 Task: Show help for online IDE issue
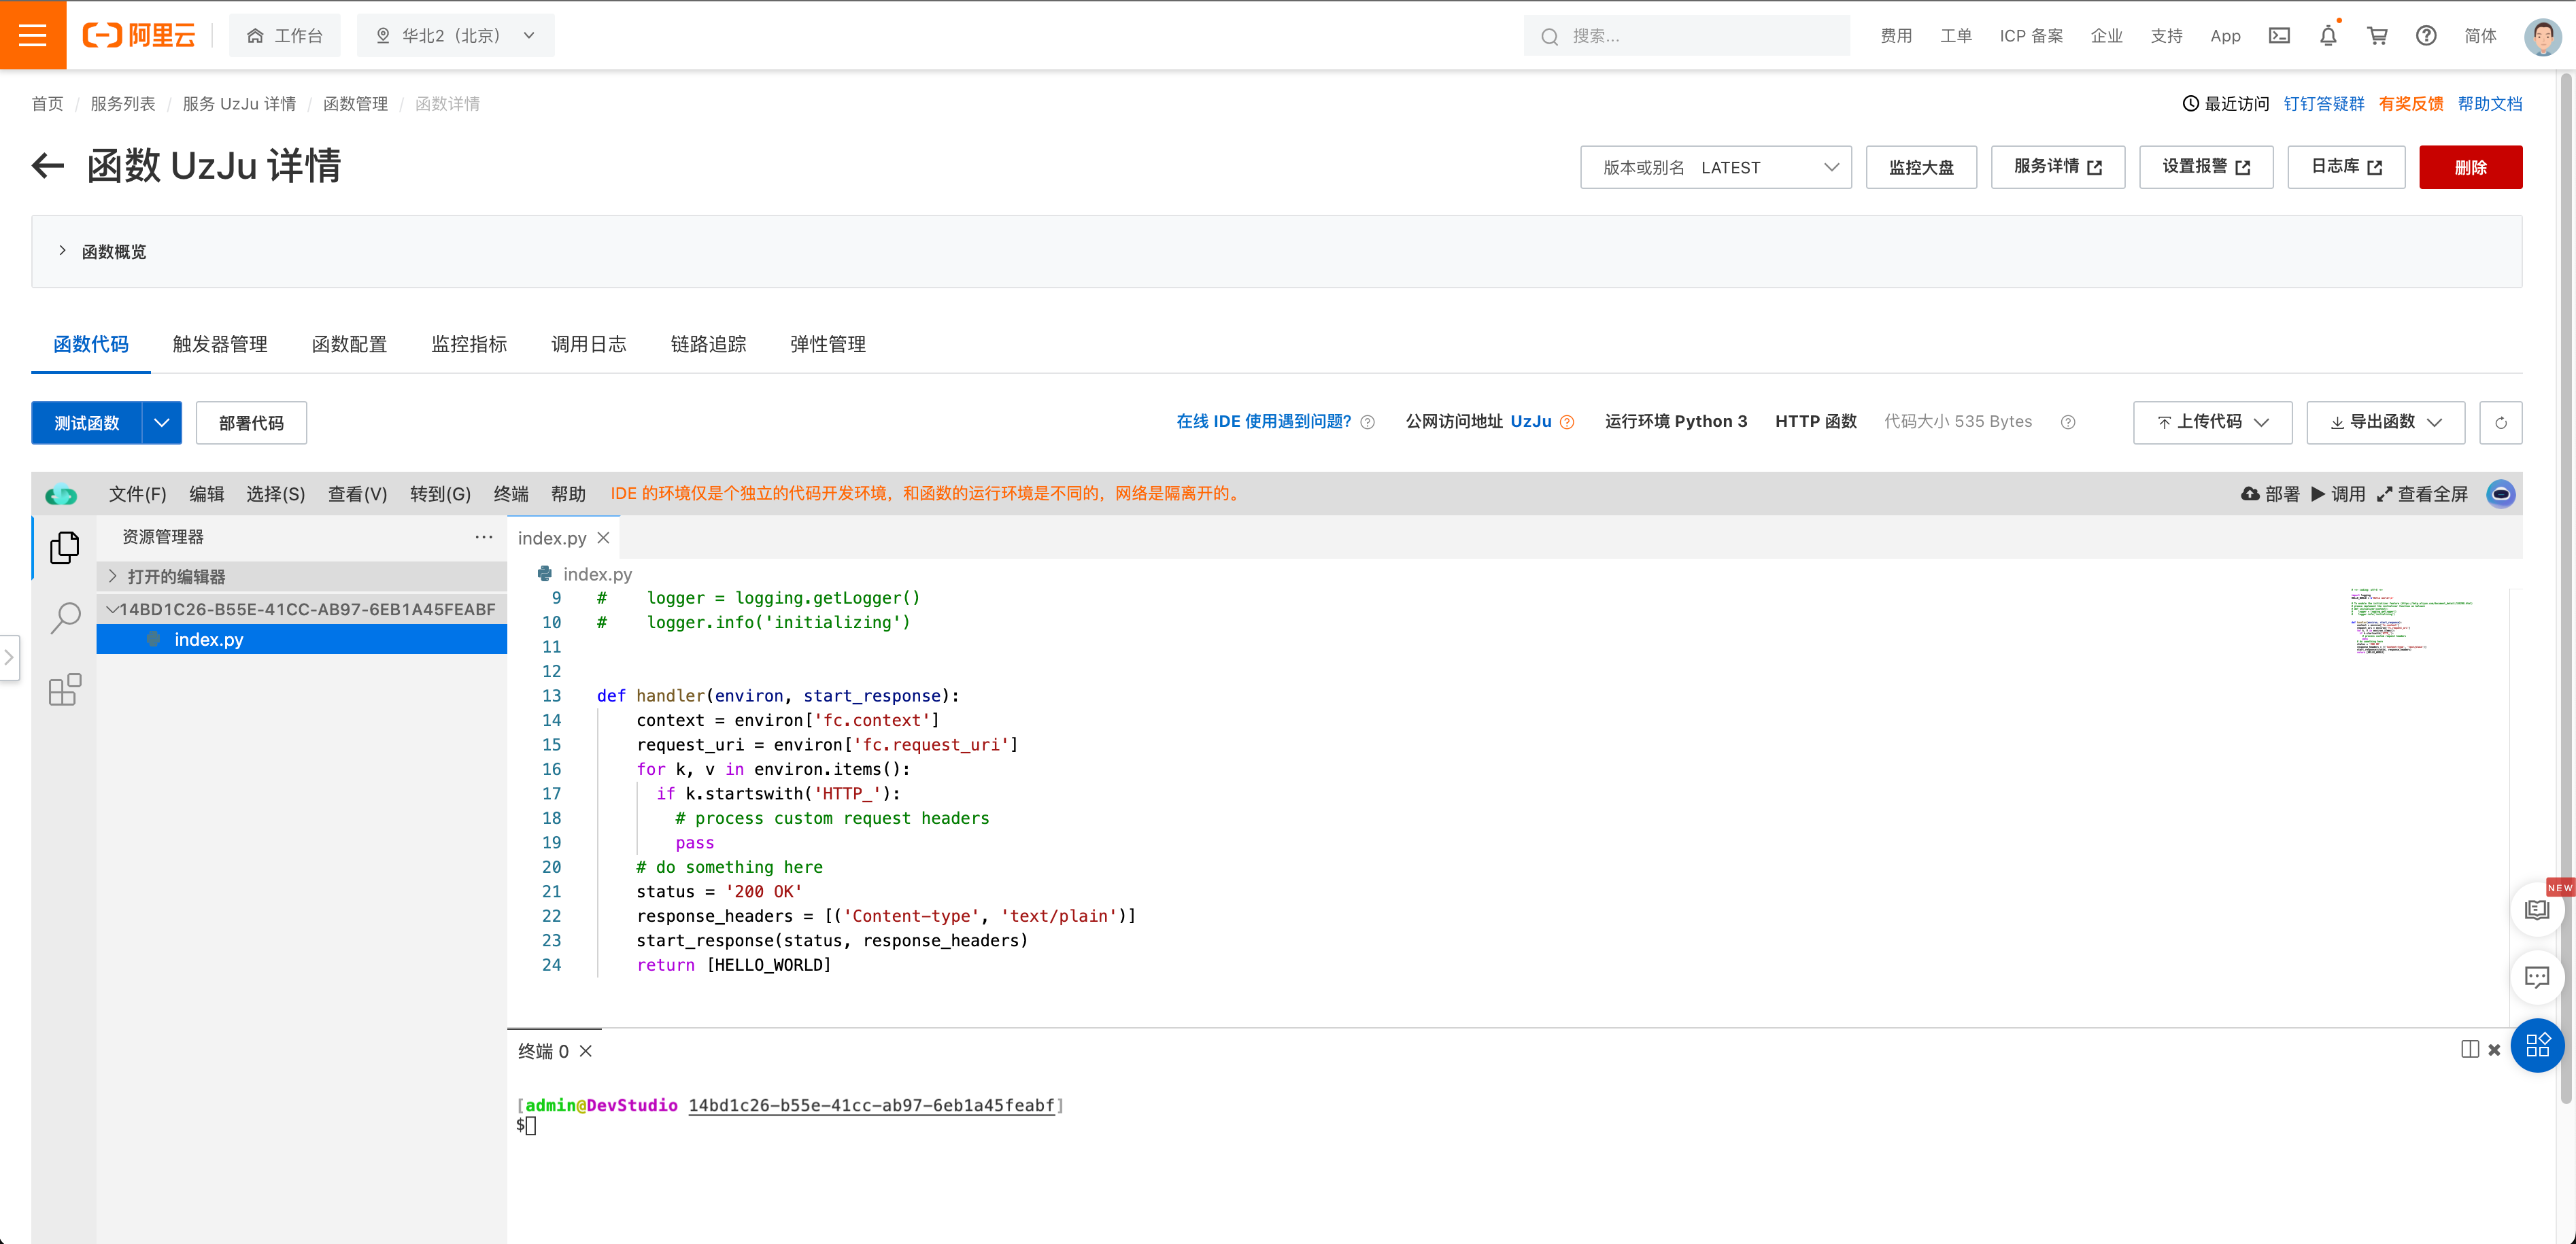[x=1369, y=422]
